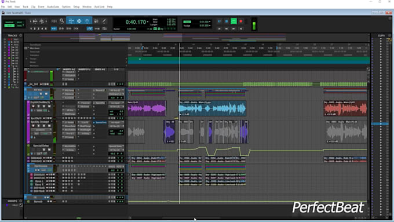This screenshot has height=222, width=394.
Task: Select the Selector tool
Action: pyautogui.click(x=79, y=21)
